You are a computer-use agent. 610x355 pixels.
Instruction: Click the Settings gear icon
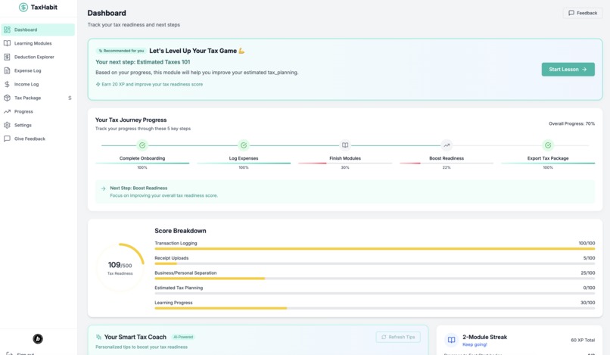tap(7, 125)
